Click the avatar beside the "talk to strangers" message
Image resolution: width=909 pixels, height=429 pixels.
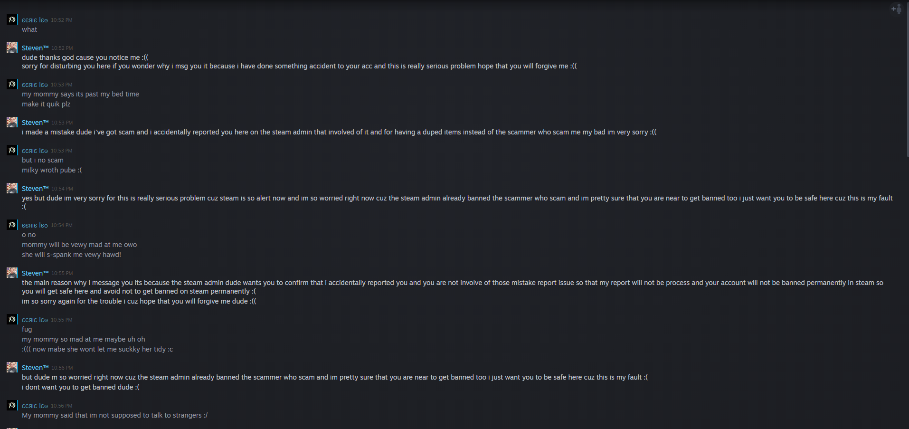coord(12,405)
